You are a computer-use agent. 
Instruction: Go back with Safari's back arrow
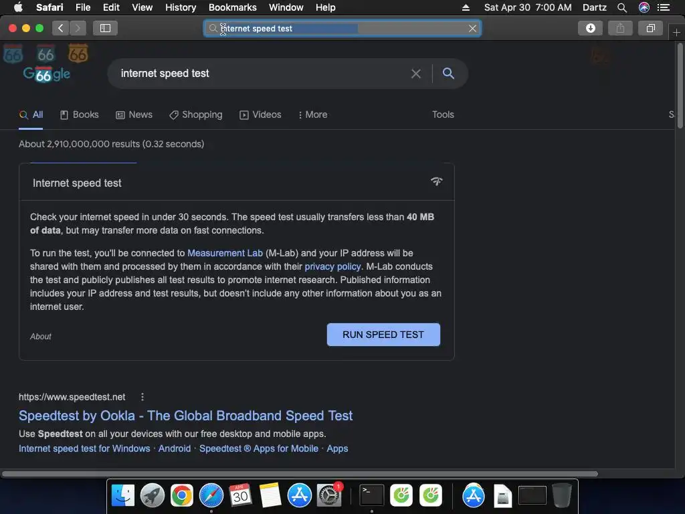click(61, 28)
